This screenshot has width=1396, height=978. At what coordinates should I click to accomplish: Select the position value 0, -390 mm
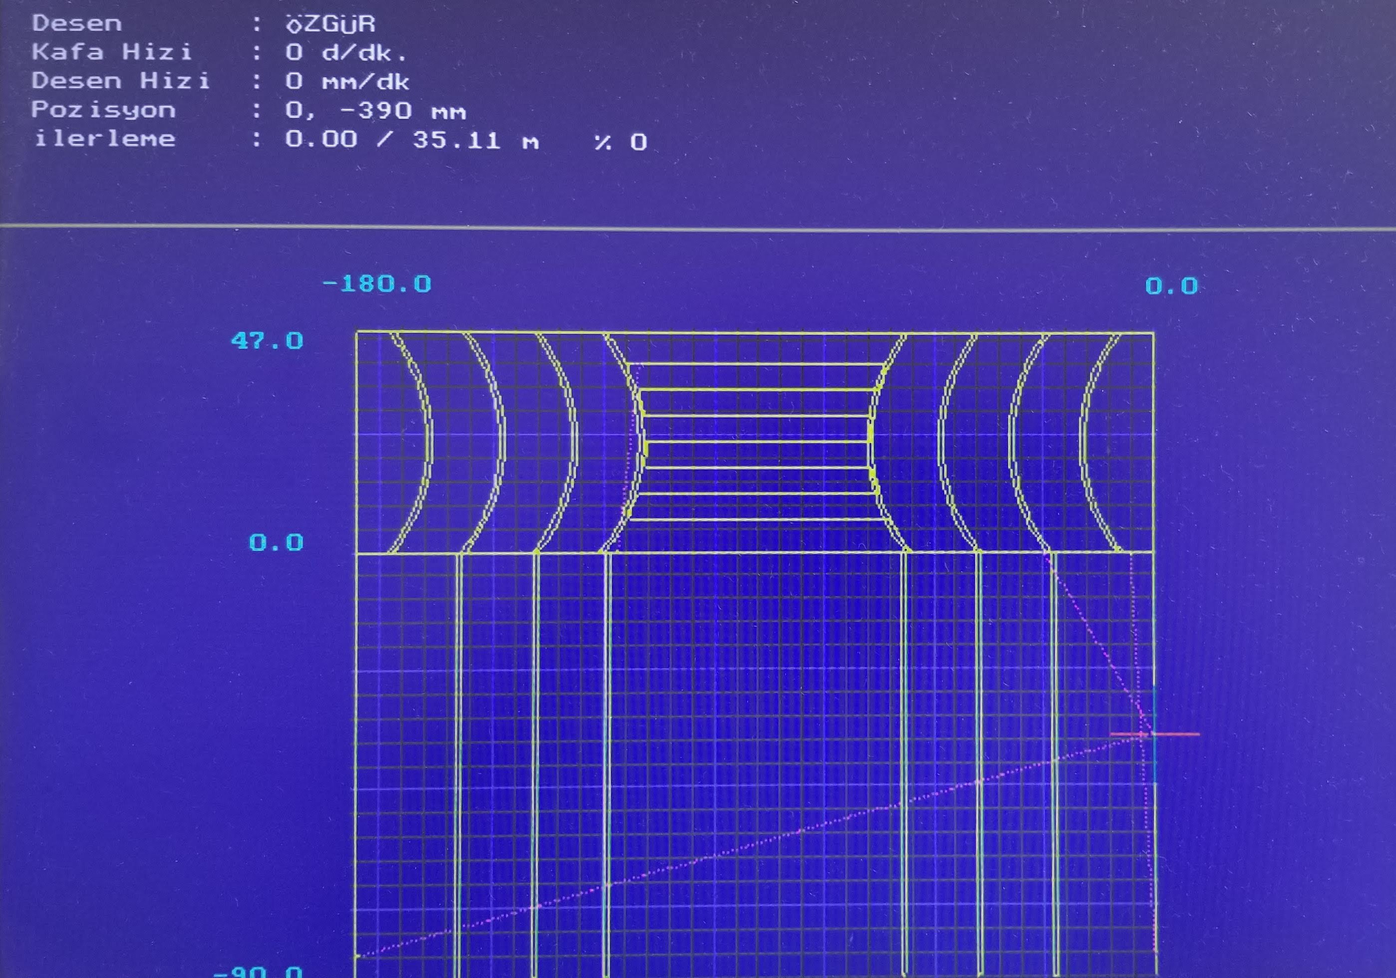(376, 111)
